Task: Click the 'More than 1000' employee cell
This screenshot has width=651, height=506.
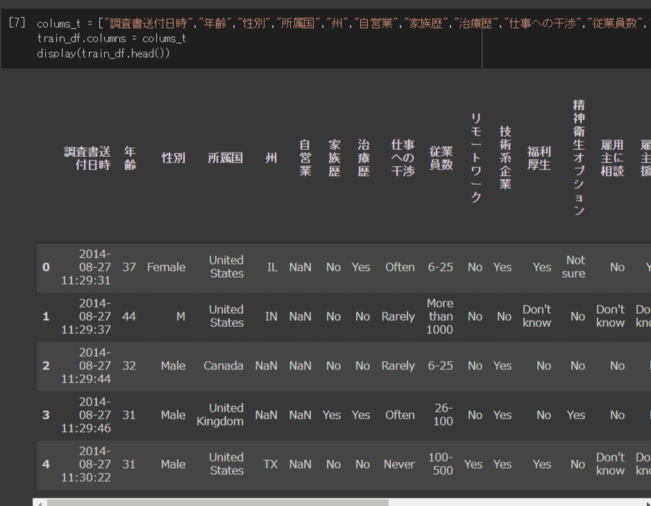Action: point(440,317)
